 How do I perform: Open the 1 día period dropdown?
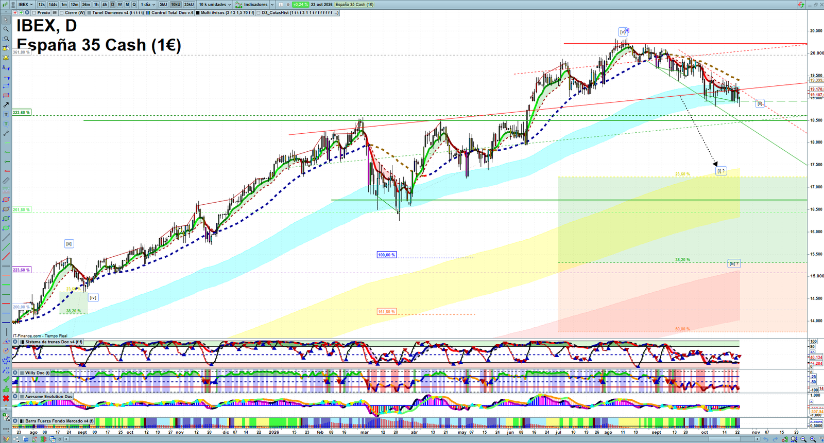pos(148,5)
